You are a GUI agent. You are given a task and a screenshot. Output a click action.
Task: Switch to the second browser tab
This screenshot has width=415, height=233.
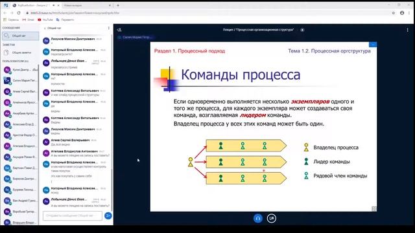(x=87, y=5)
